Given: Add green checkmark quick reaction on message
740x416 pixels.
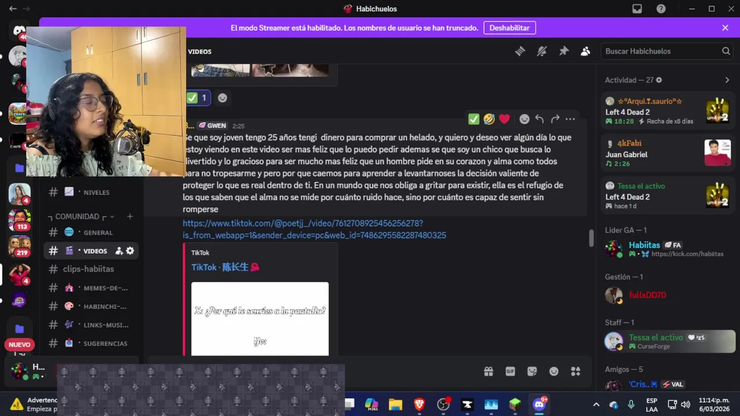Looking at the screenshot, I should tap(473, 119).
